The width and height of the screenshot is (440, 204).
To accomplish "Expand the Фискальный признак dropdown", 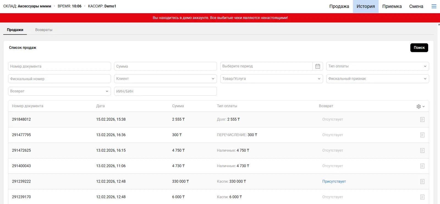I will tap(377, 79).
